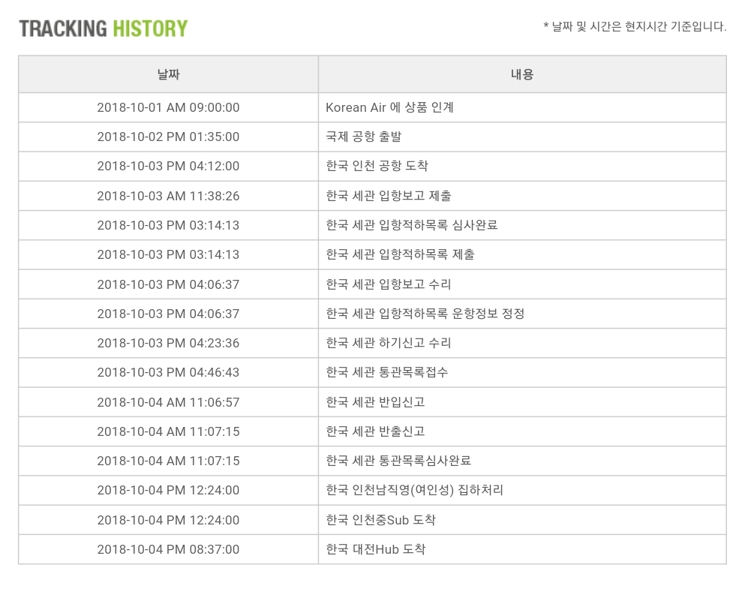
Task: Click the 한국 세관 입항보고 제출 entry
Action: (389, 196)
